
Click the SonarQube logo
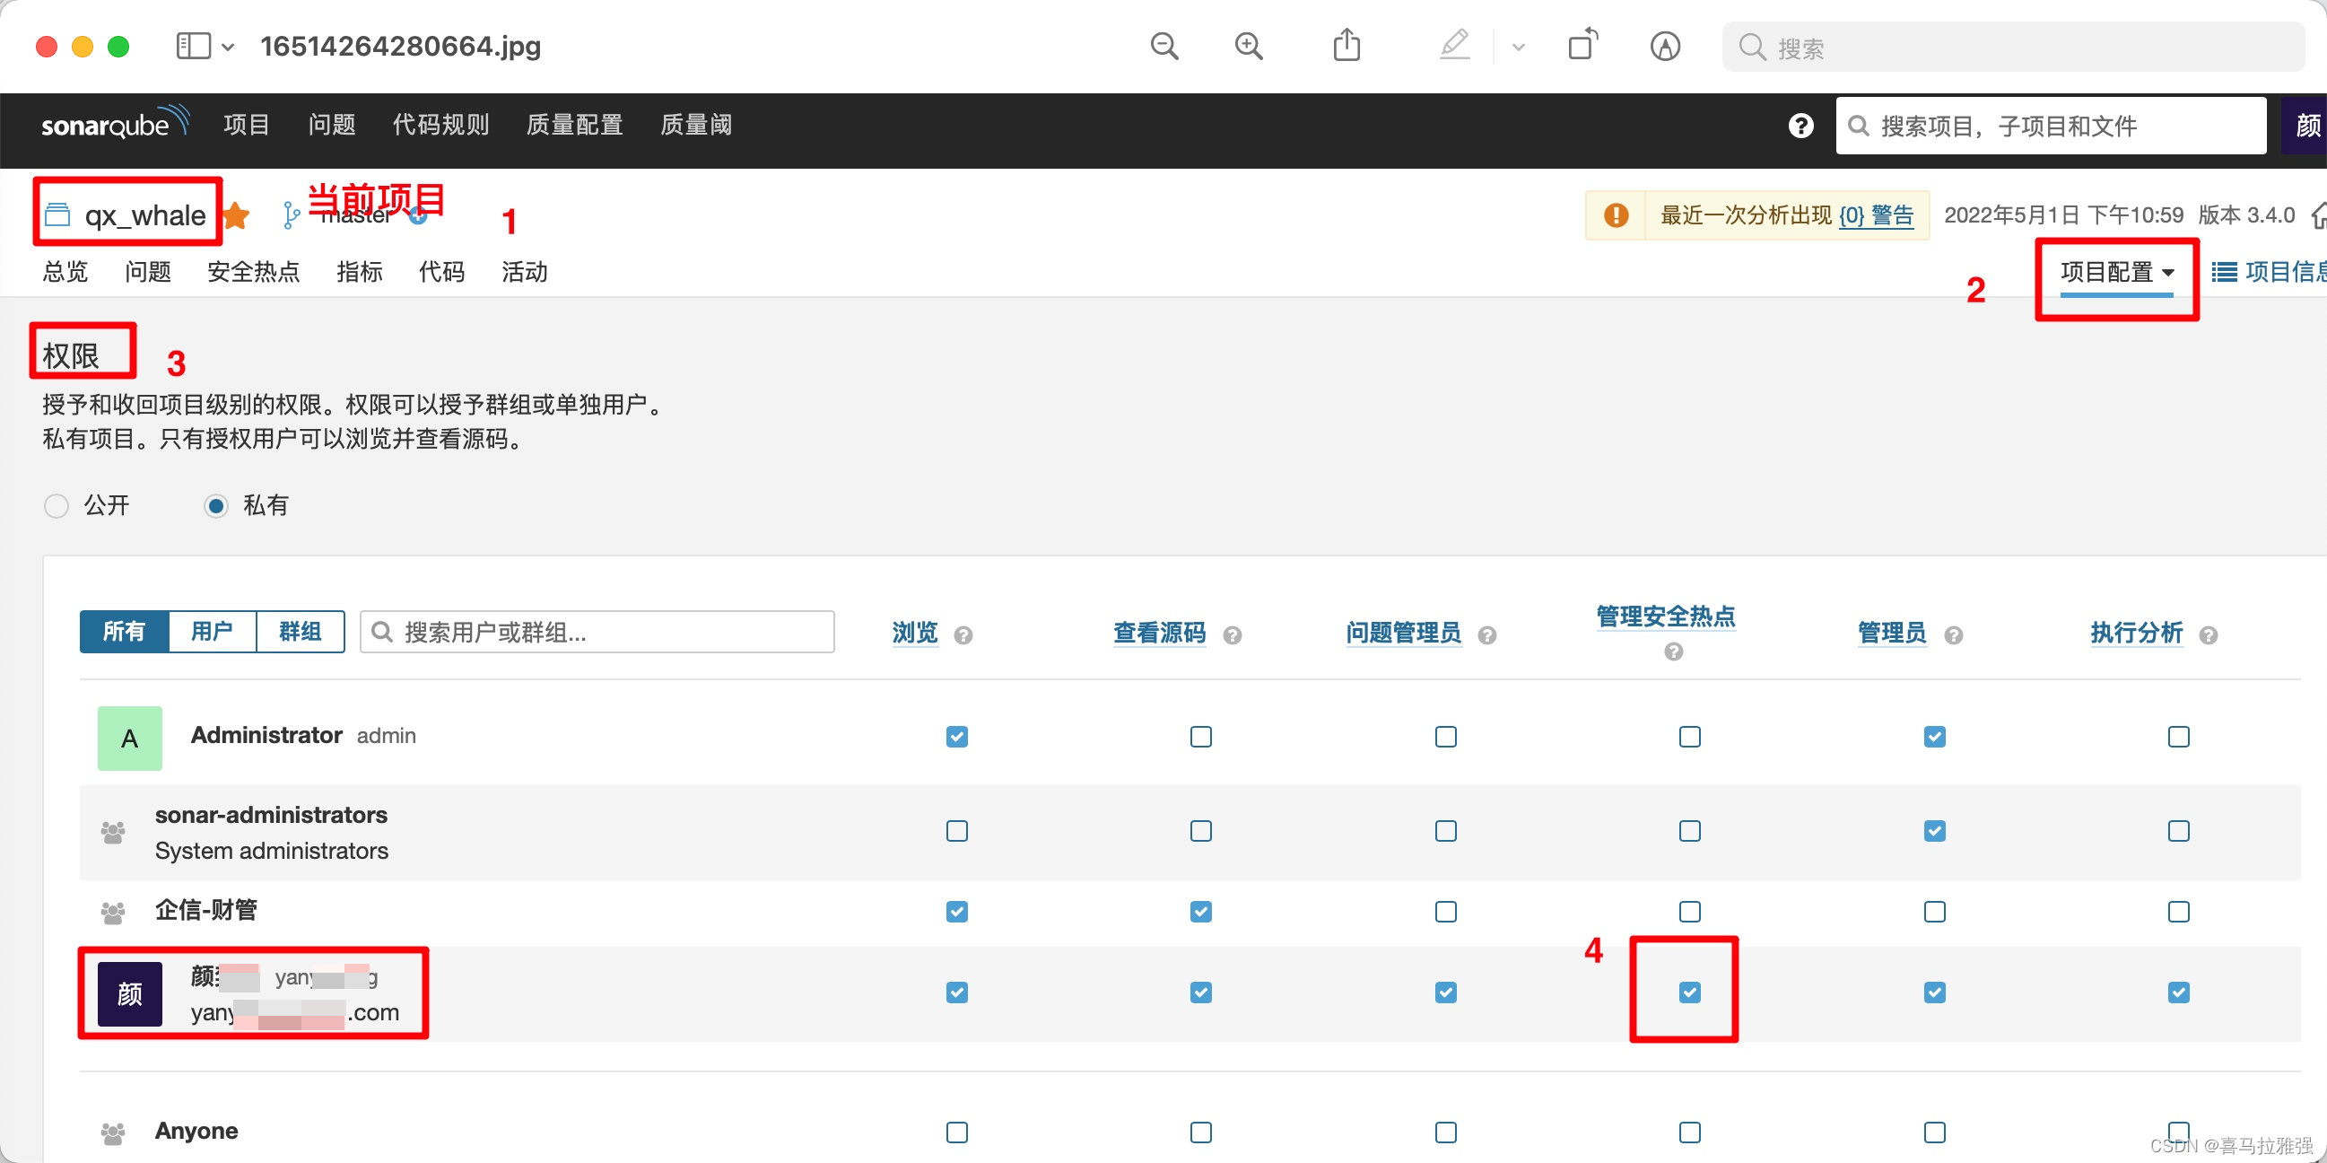[116, 123]
